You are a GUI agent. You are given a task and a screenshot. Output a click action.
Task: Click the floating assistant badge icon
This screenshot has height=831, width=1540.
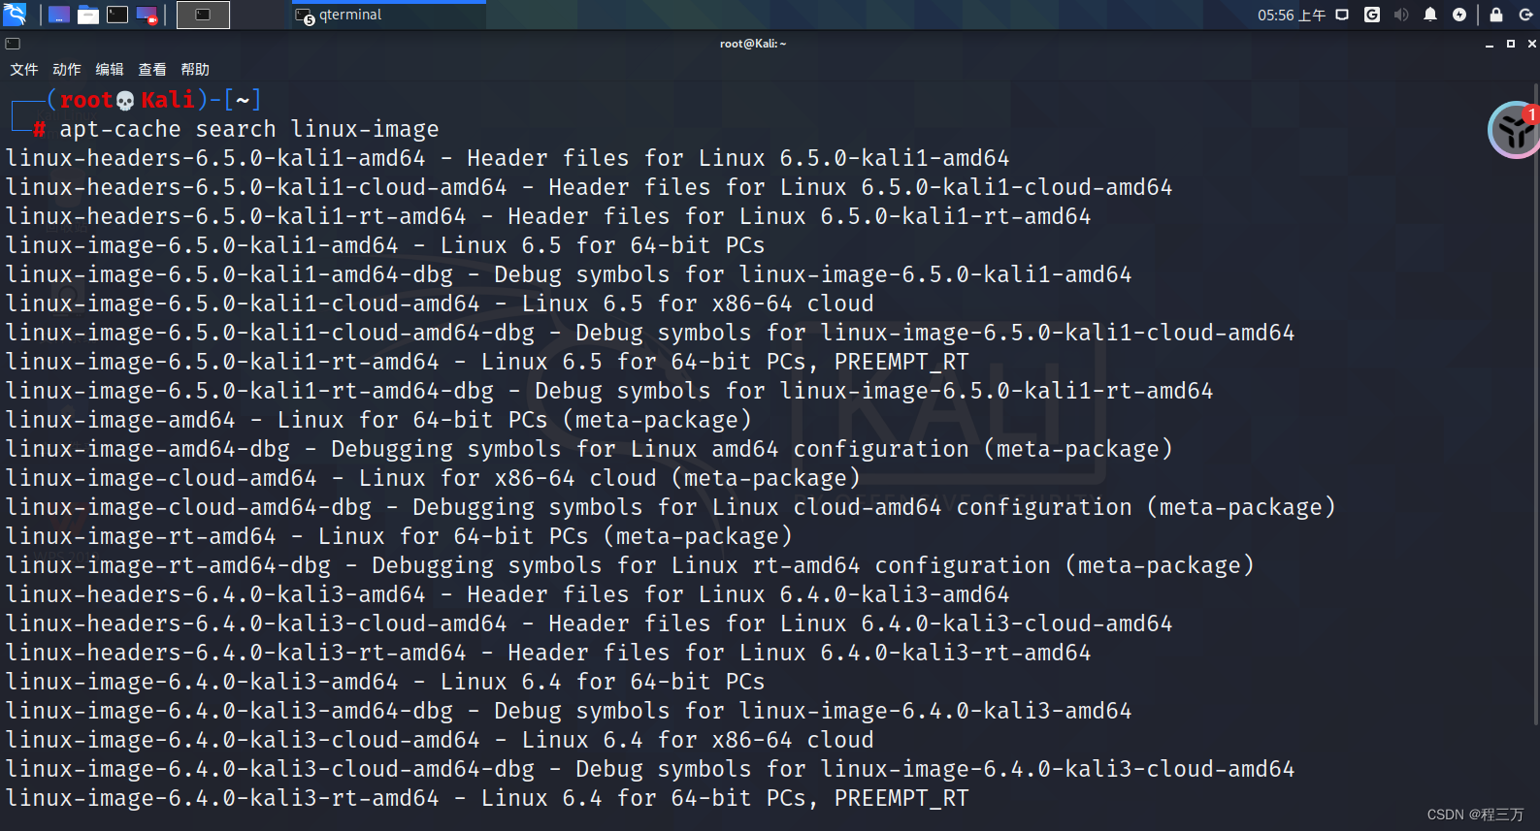tap(1514, 130)
